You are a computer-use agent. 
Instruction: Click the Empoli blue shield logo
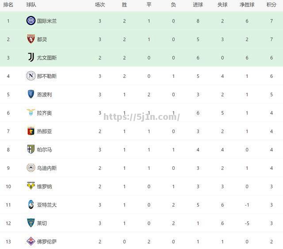(31, 94)
